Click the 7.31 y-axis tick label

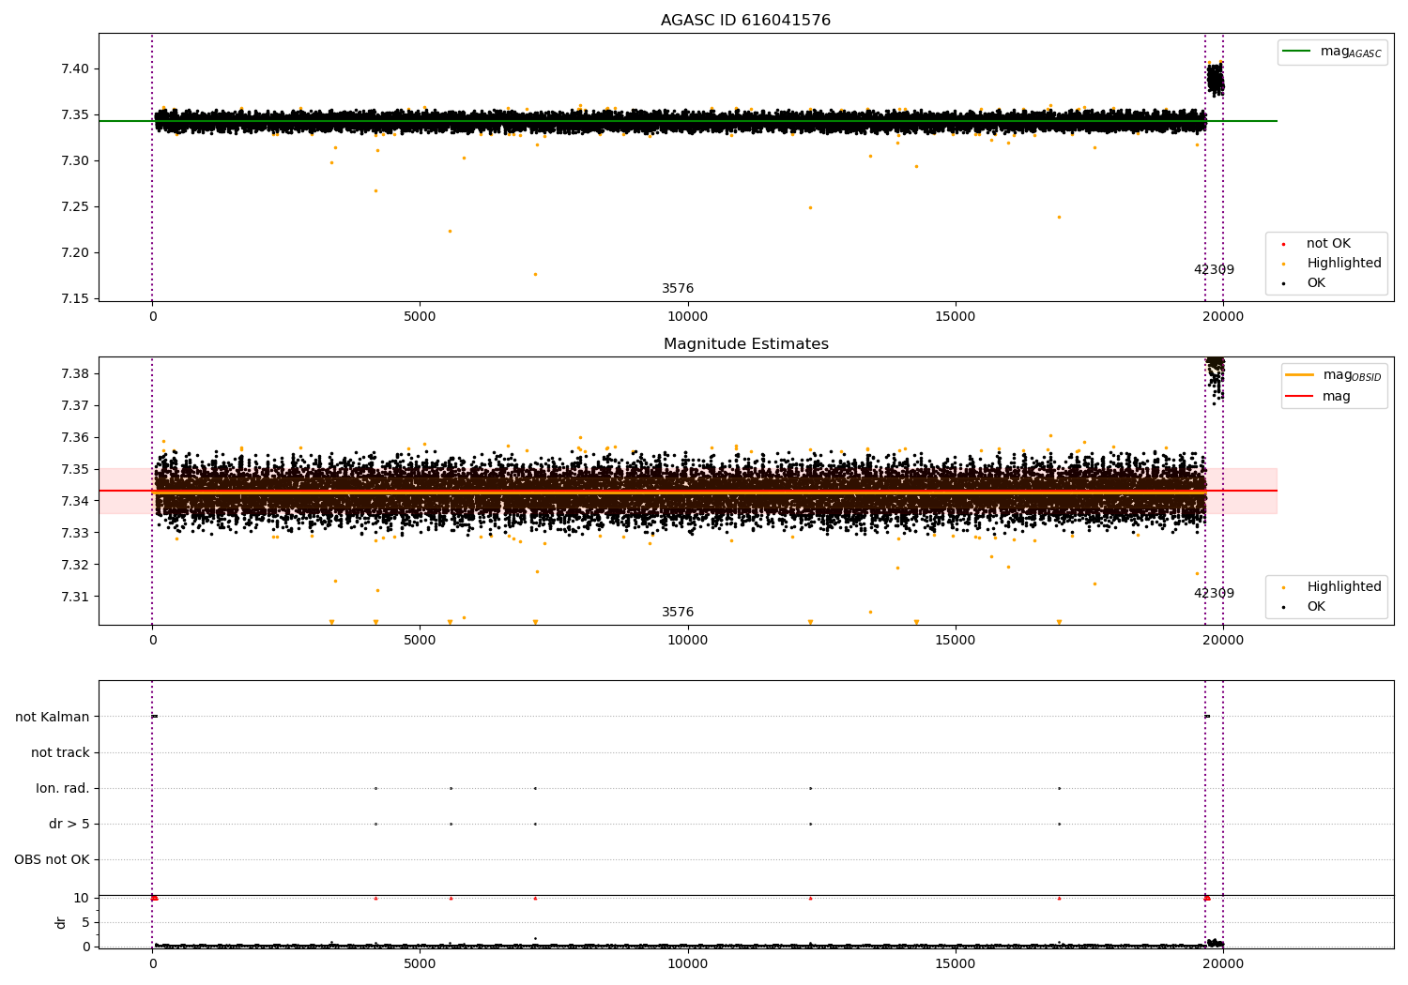point(76,598)
